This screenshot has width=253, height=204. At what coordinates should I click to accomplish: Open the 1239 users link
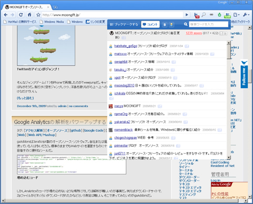tap(194, 33)
